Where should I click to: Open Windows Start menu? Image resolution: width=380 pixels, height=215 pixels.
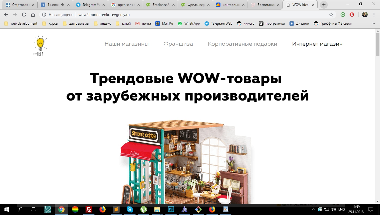pos(7,209)
